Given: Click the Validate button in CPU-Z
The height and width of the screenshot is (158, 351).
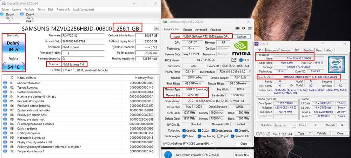Looking at the screenshot, I should [x=322, y=133].
